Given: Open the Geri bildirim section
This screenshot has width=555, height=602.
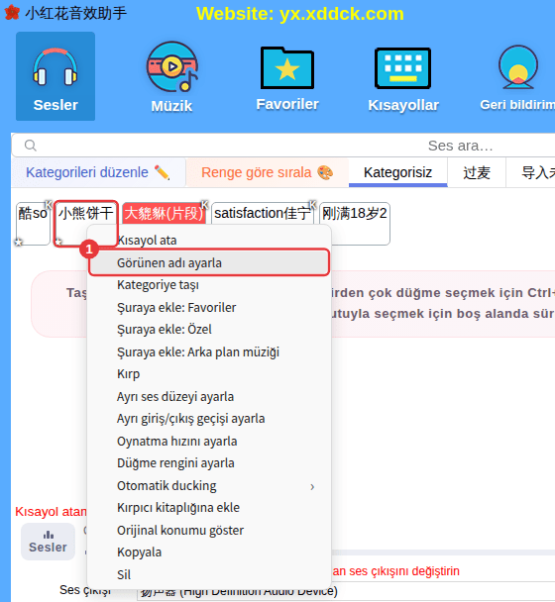Looking at the screenshot, I should pyautogui.click(x=517, y=78).
